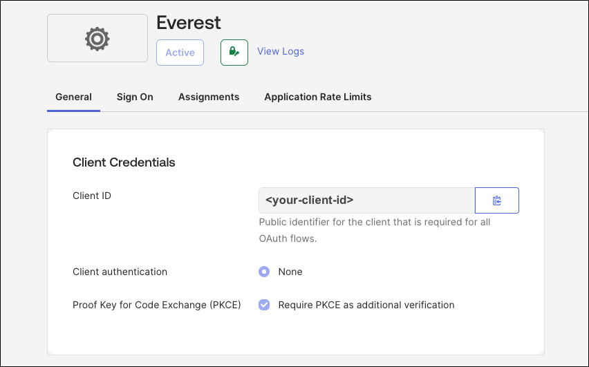Image resolution: width=589 pixels, height=367 pixels.
Task: Select the None client authentication radio button
Action: pos(264,272)
